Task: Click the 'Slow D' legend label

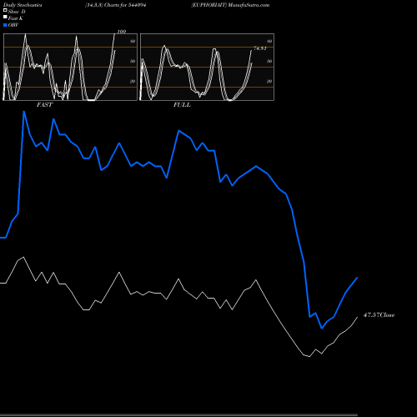Action: click(17, 12)
